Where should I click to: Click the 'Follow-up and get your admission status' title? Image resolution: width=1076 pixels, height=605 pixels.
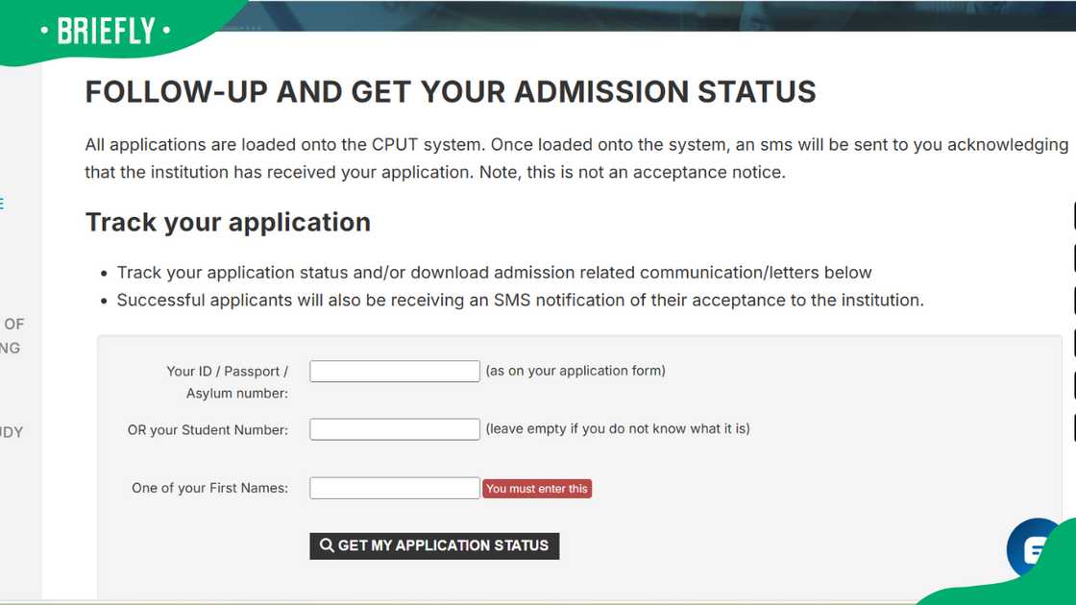(x=451, y=92)
